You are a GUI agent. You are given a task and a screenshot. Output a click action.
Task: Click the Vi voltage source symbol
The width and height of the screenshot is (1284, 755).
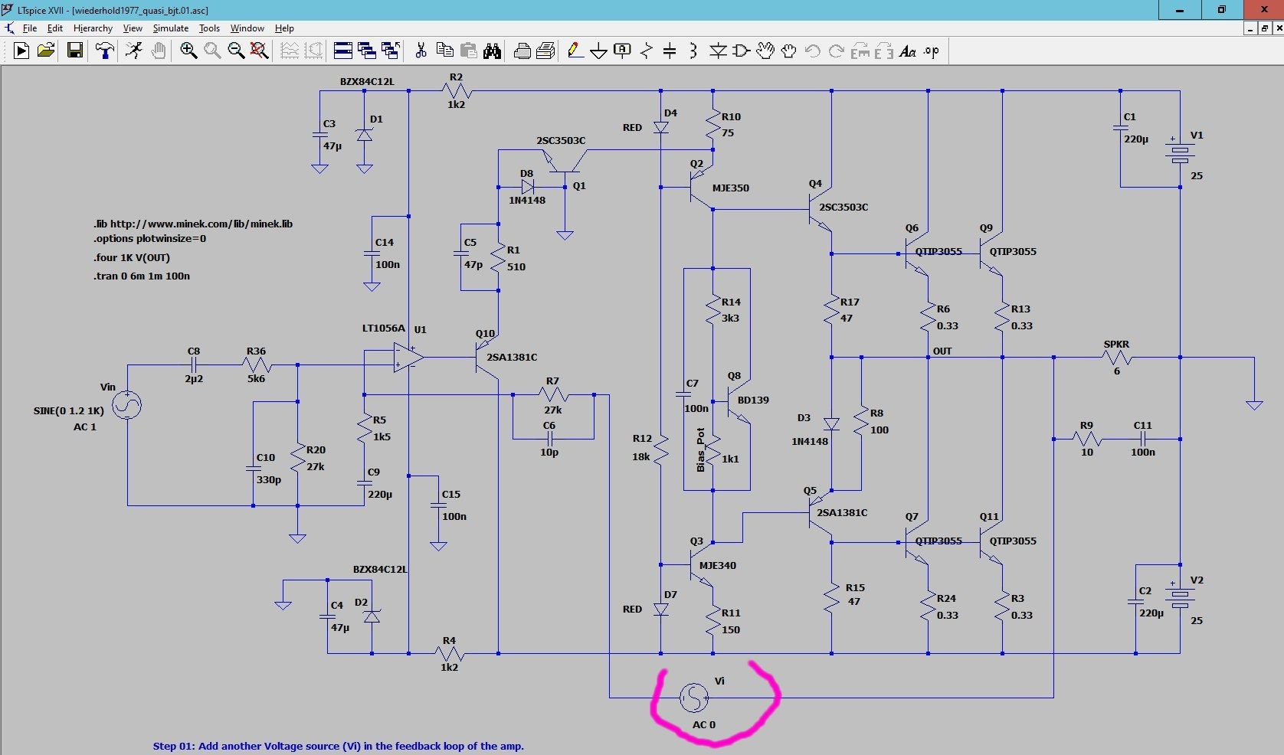694,697
